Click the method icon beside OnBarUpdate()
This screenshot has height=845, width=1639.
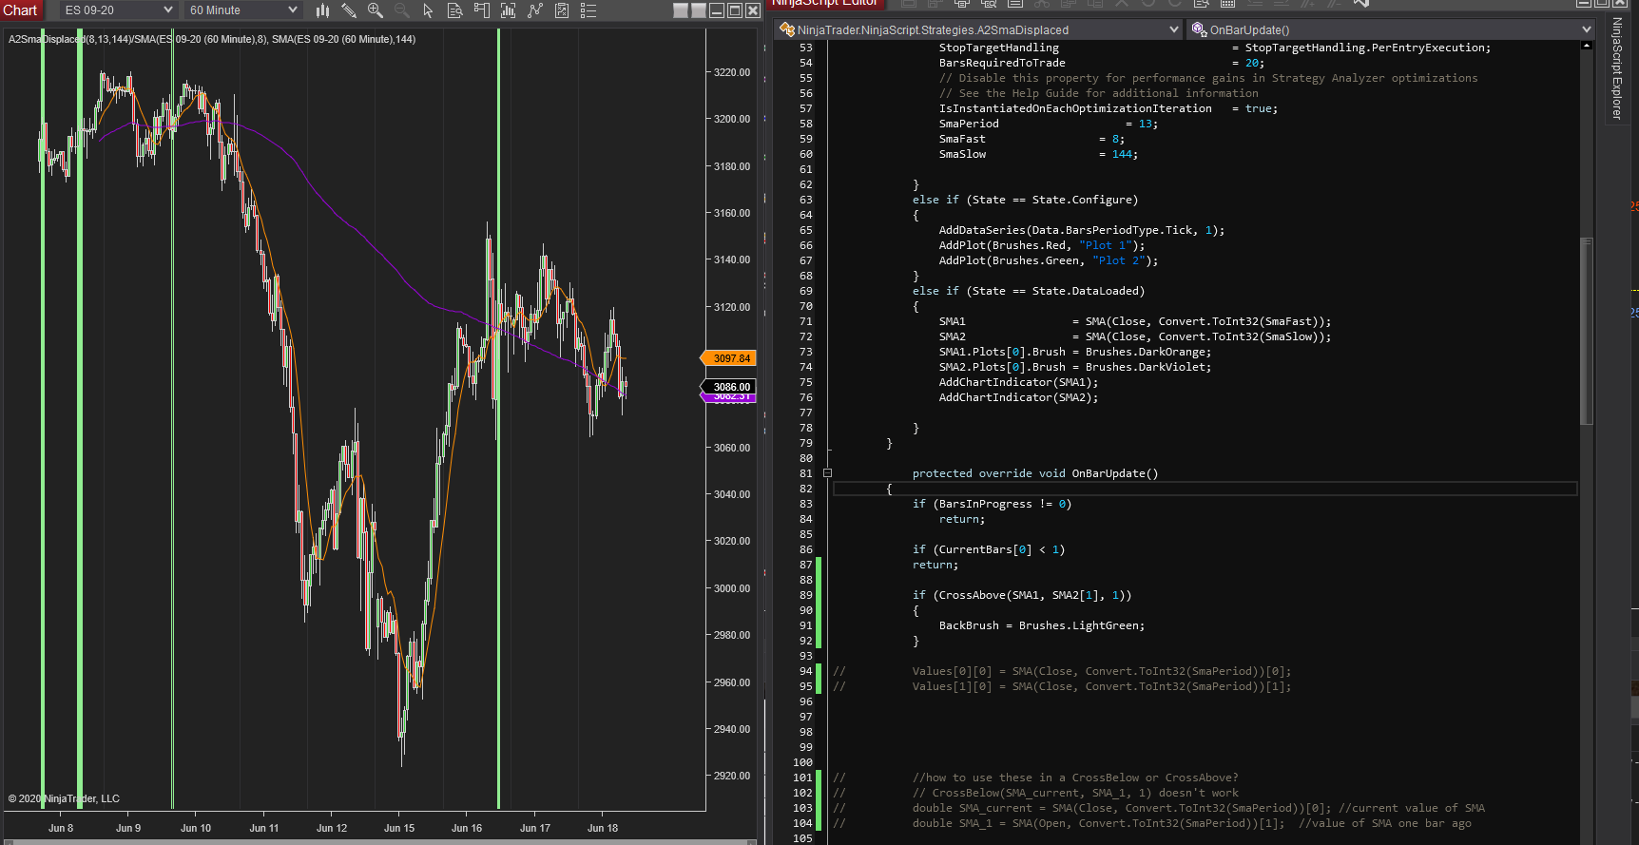[x=1200, y=29]
